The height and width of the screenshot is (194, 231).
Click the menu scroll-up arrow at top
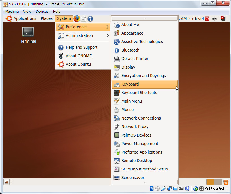[x=145, y=18]
